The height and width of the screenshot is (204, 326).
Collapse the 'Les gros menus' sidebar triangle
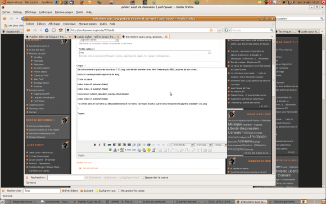coord(28,90)
